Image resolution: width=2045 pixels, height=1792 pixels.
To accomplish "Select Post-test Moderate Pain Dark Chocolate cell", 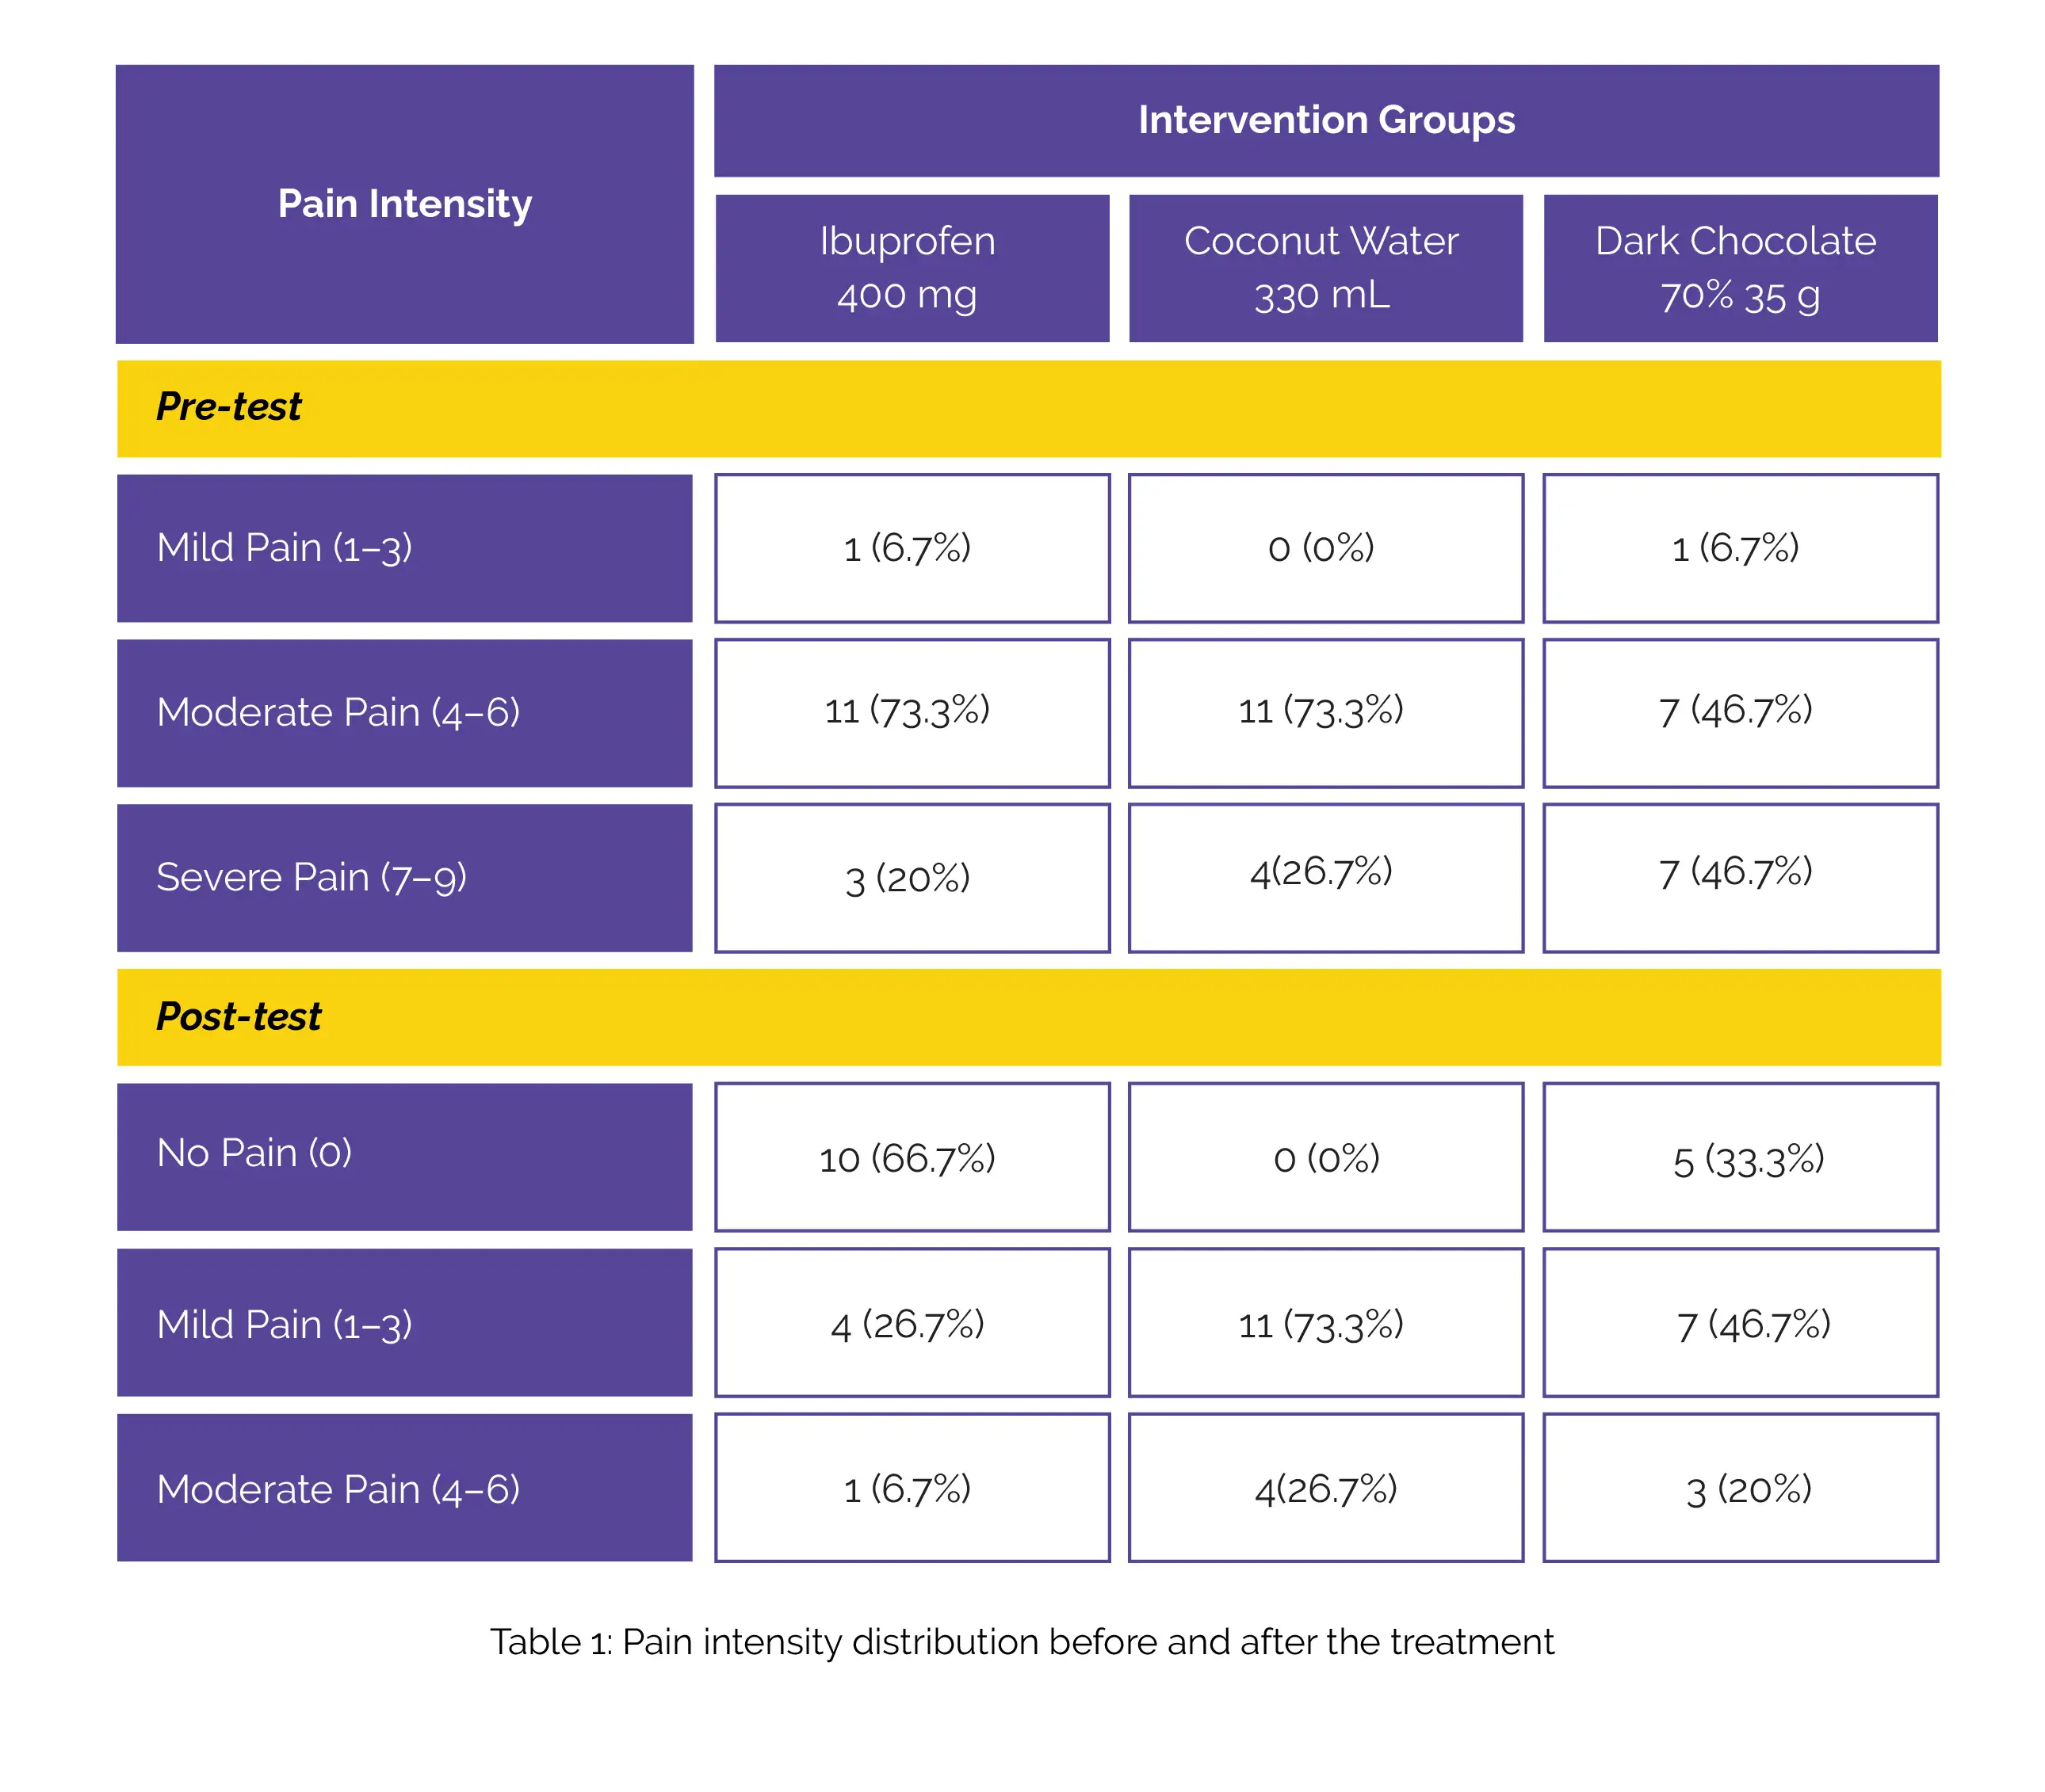I will (1740, 1488).
